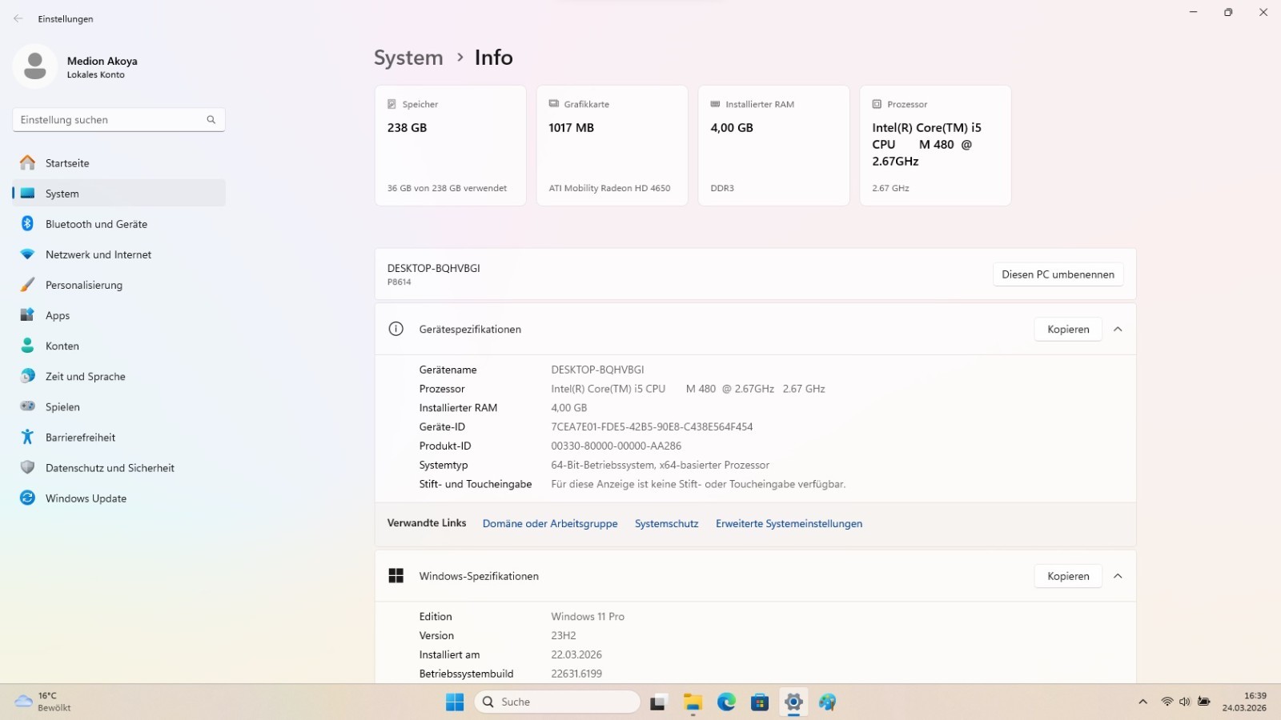Collapse the Windows-Spezifikationen section
The height and width of the screenshot is (720, 1281).
tap(1118, 576)
